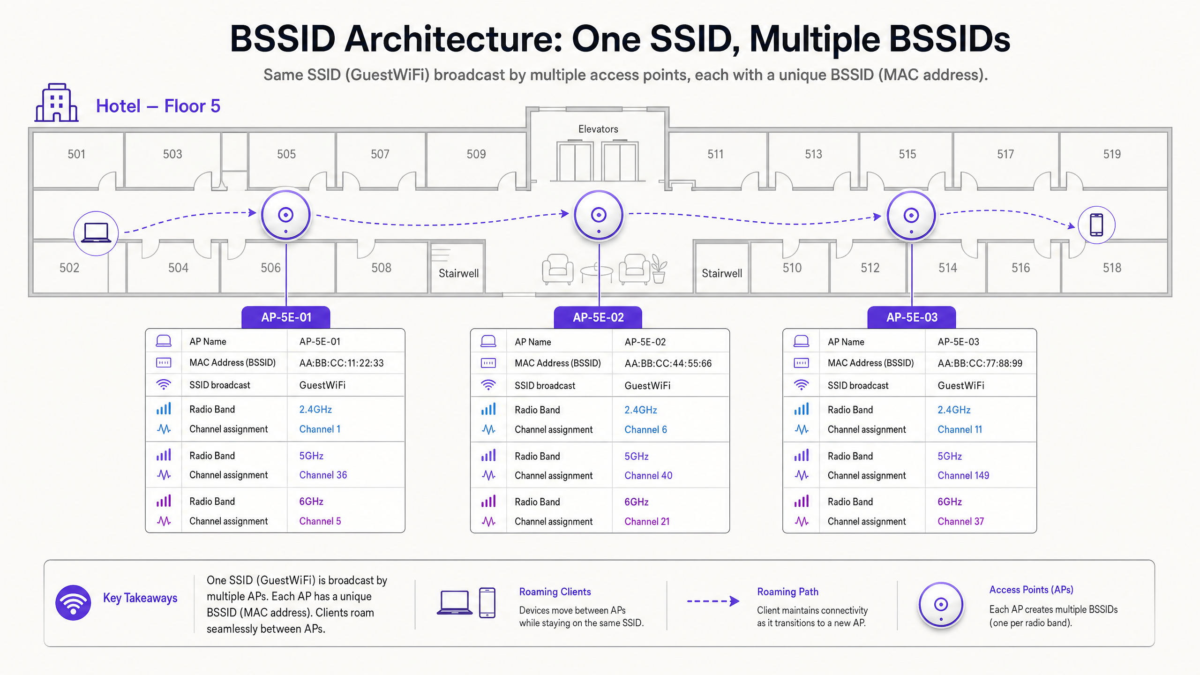Viewport: 1200px width, 675px height.
Task: Click Channel 36 in AP-5E-01 table
Action: pyautogui.click(x=323, y=475)
